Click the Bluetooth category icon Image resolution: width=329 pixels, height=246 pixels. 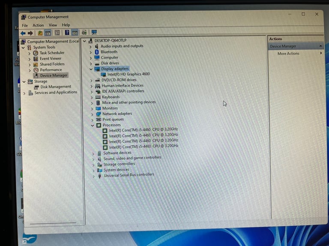coord(97,52)
